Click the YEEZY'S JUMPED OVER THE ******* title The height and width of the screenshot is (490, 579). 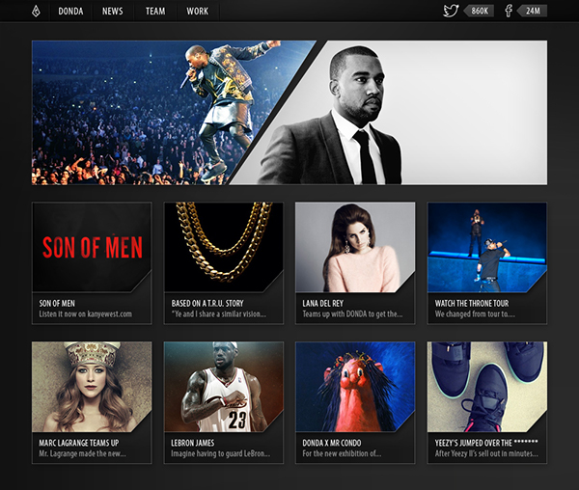tap(486, 443)
